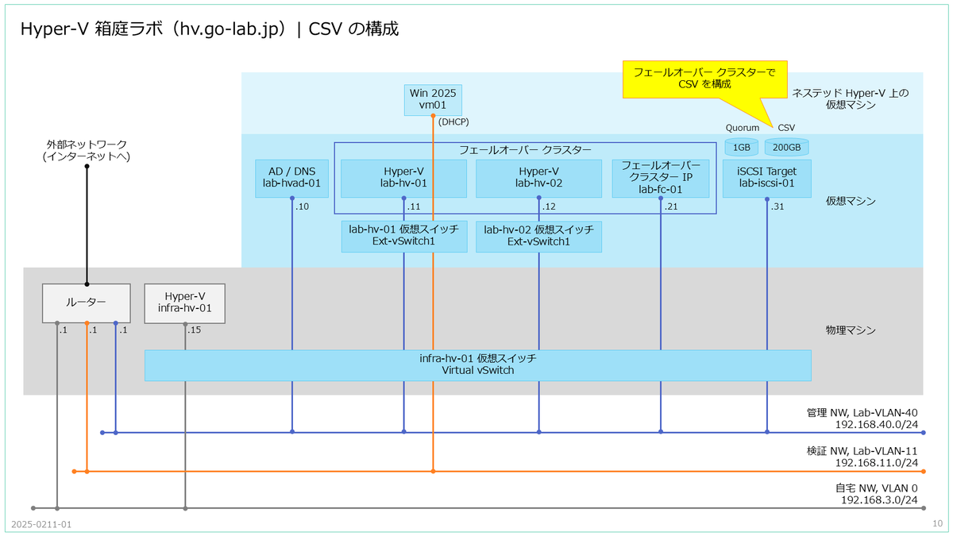Select the ルーター box
The image size is (953, 536).
pos(87,303)
